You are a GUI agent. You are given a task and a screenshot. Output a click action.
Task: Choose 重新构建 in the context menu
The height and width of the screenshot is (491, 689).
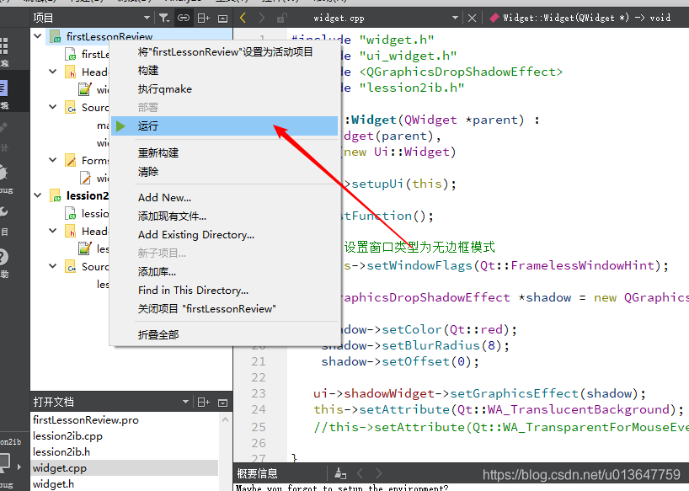[x=225, y=152]
